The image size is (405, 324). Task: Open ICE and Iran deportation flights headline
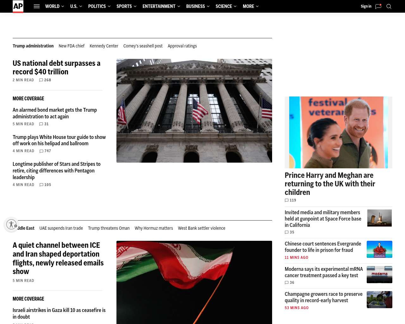click(x=58, y=258)
